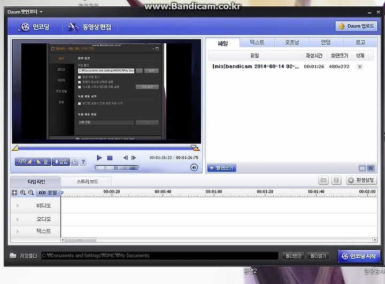Open help with the question mark icon
Viewport: 385px width, 284px height.
[83, 162]
